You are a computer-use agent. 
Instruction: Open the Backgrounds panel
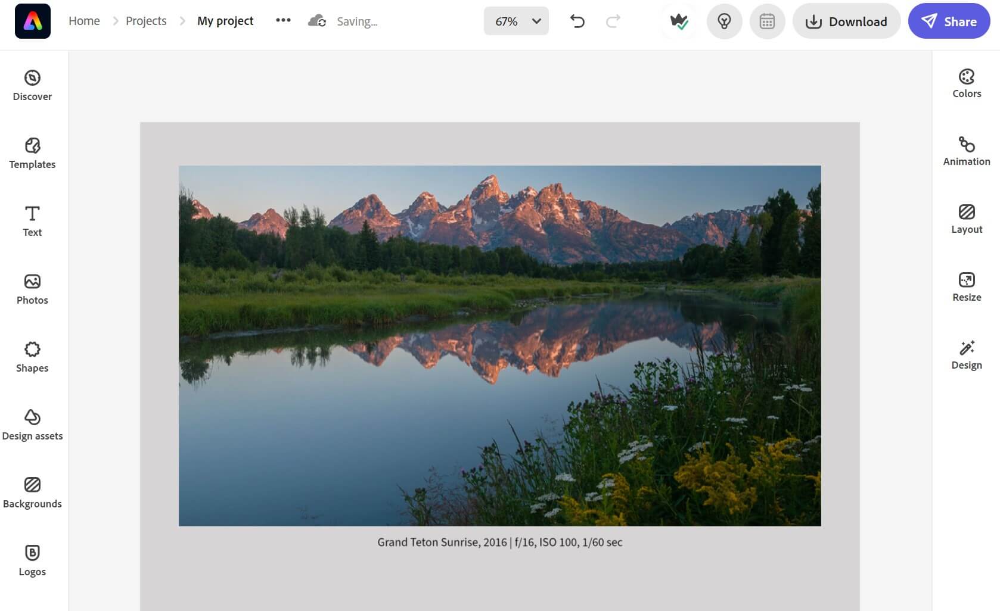[32, 493]
